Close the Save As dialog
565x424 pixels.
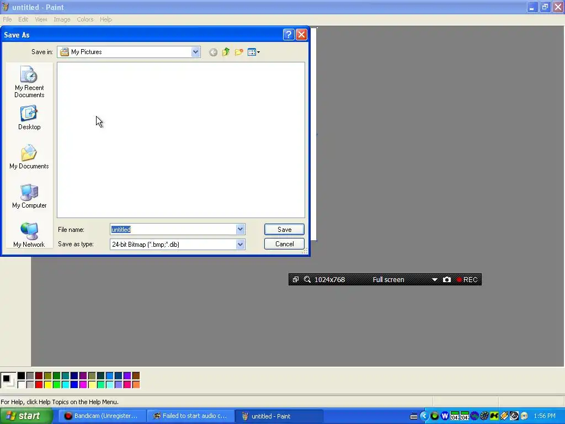coord(301,35)
